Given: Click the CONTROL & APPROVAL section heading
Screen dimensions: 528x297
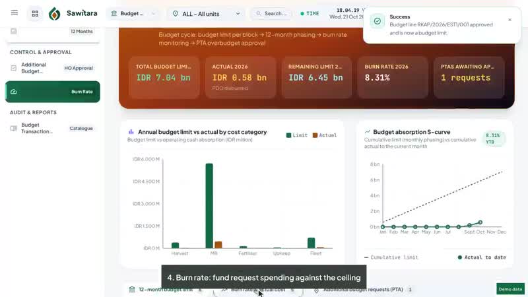Looking at the screenshot, I should (x=41, y=52).
